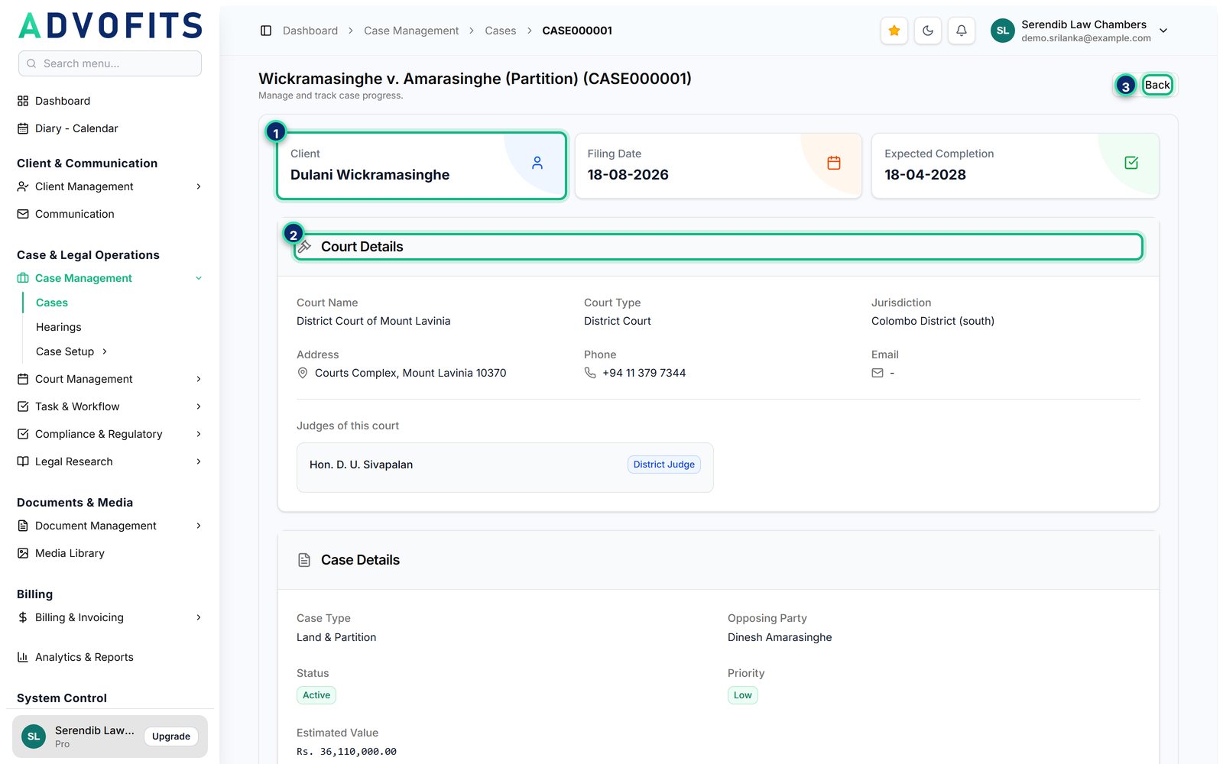Open Dashboard in the sidebar

(110, 101)
